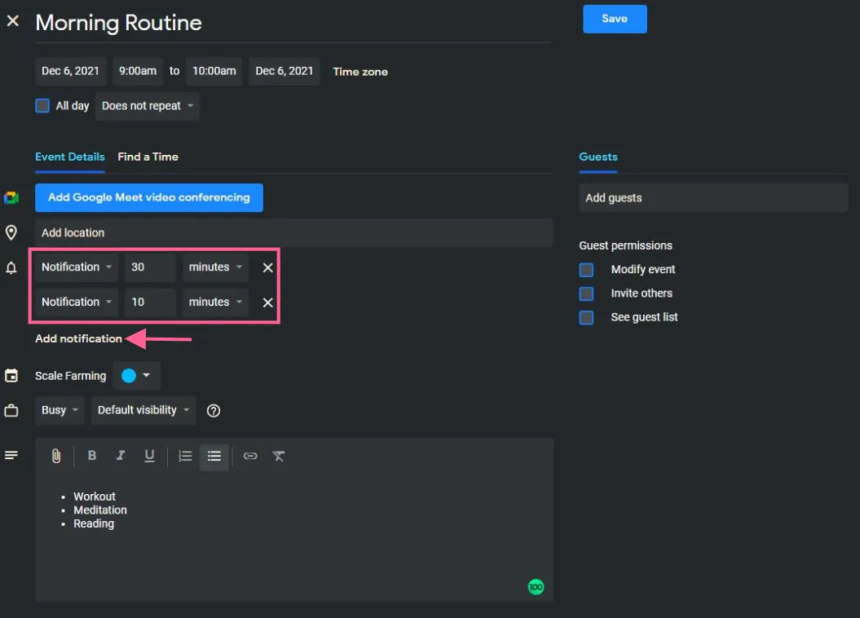
Task: Check the Invite others permission
Action: (x=586, y=294)
